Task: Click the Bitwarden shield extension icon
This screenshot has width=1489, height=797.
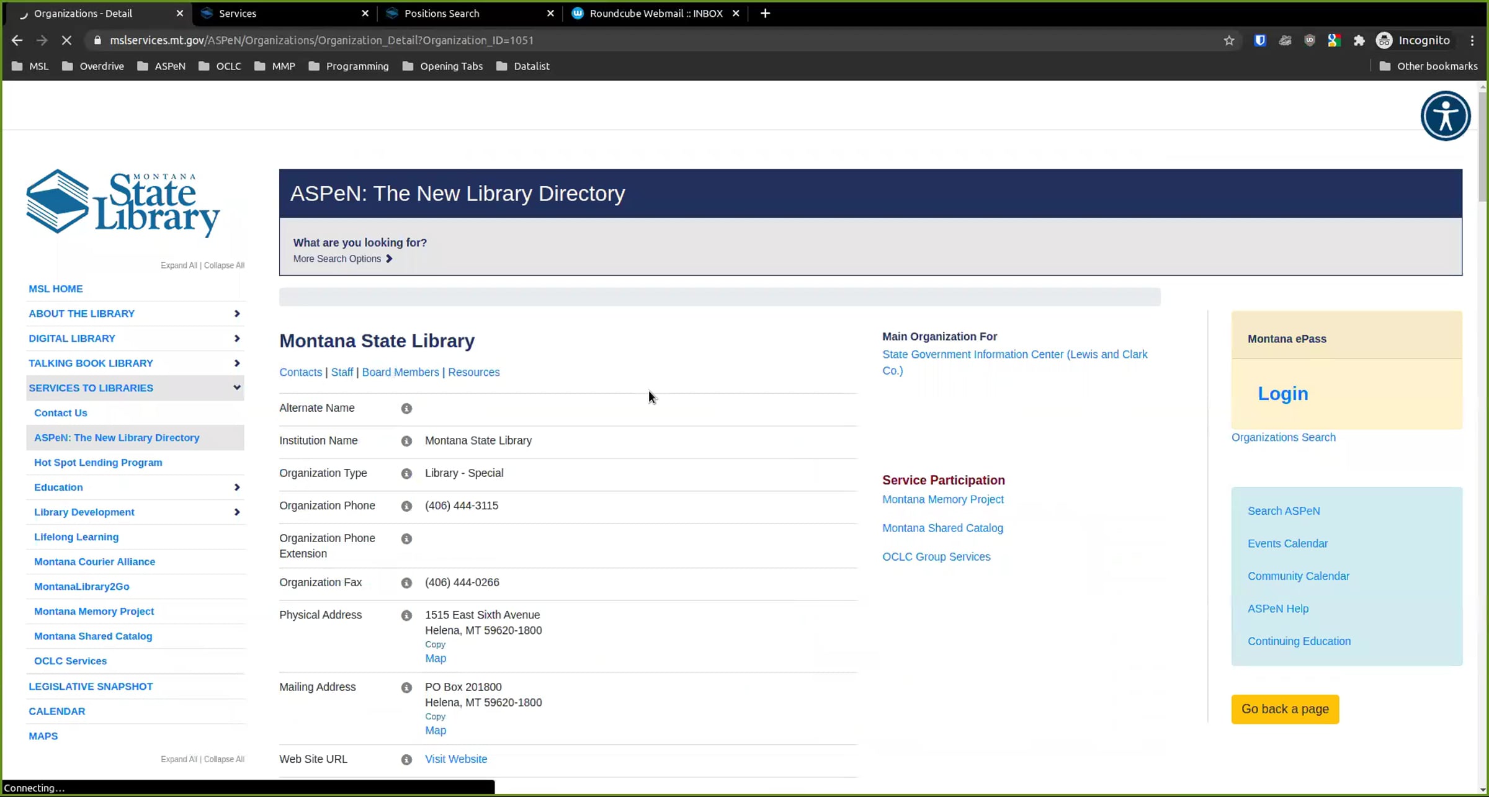Action: pos(1260,40)
